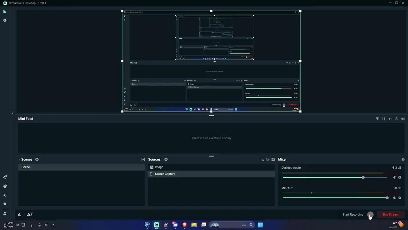Select the Image source

pos(211,167)
